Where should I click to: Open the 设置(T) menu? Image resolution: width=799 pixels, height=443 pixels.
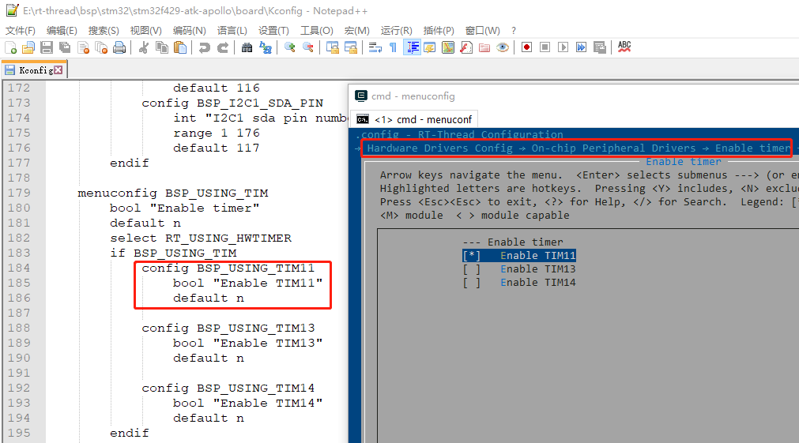pos(273,30)
